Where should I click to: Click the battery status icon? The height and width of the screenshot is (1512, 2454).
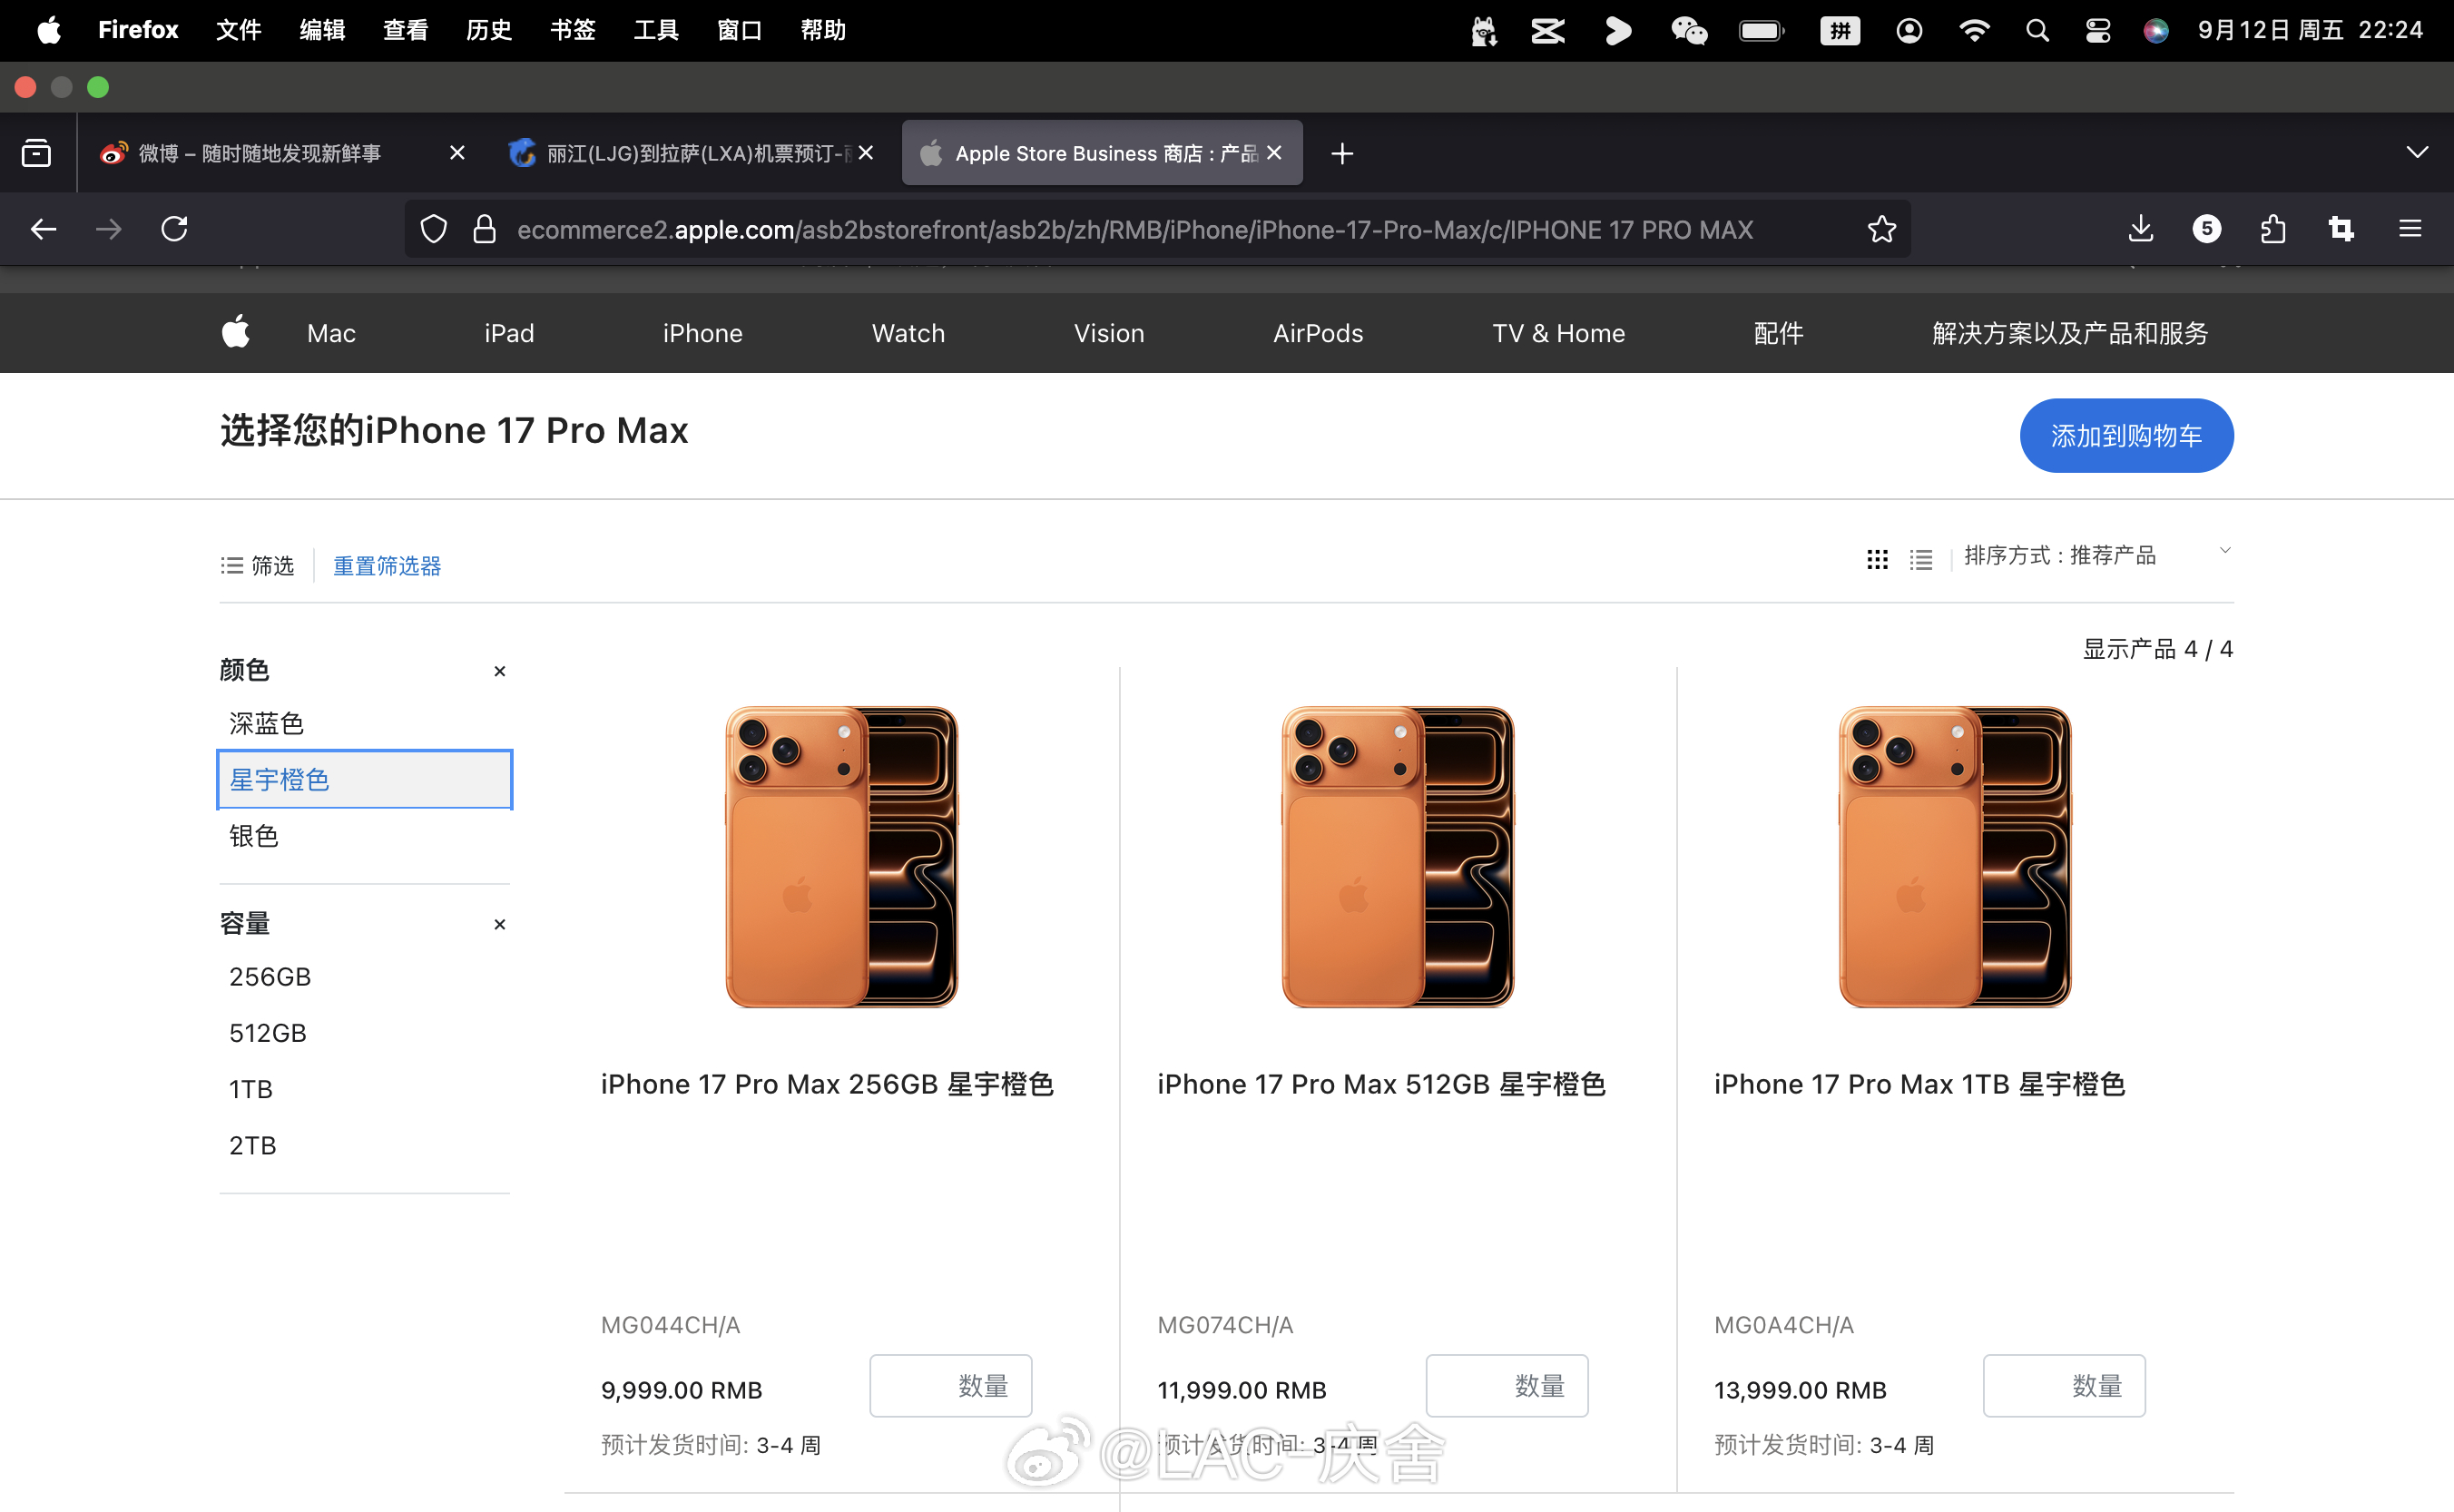1761,30
